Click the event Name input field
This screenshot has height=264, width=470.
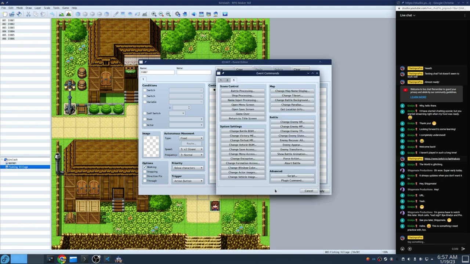tap(157, 72)
